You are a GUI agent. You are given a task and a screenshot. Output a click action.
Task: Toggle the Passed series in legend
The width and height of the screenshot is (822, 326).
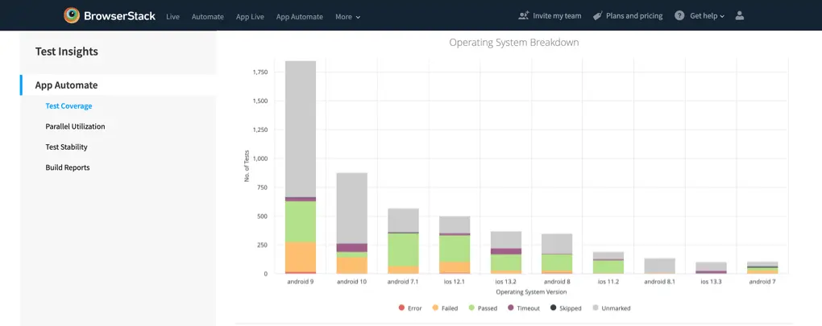pos(483,308)
